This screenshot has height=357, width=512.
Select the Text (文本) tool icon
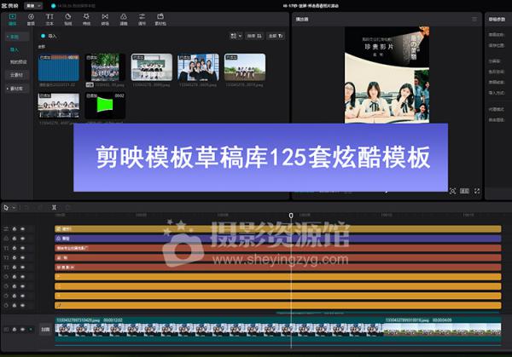(49, 18)
